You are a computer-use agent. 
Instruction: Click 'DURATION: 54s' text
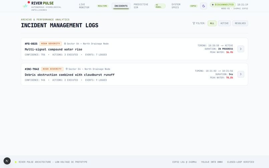click(x=224, y=74)
